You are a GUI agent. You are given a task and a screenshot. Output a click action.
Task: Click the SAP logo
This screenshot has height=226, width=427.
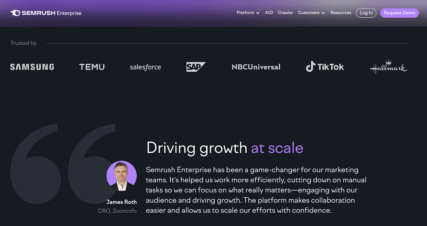click(196, 67)
